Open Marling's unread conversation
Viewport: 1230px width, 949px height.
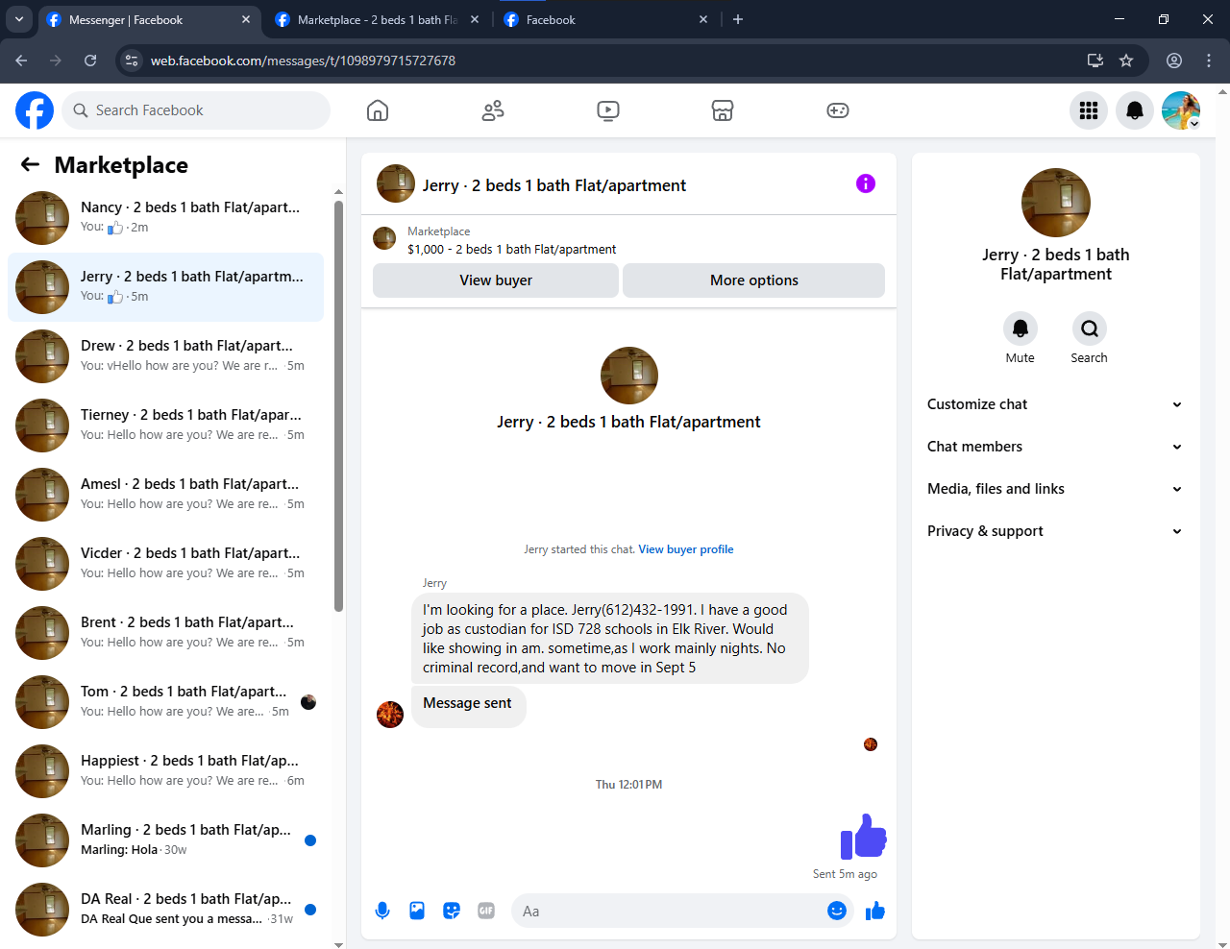pyautogui.click(x=165, y=840)
